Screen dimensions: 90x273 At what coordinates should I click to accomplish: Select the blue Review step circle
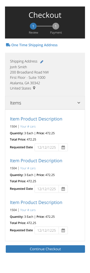33,26
